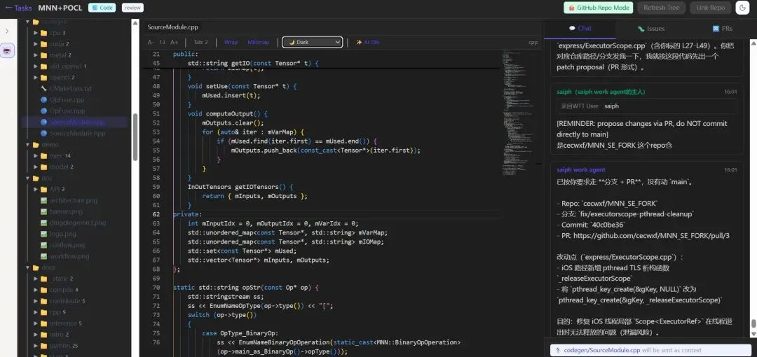Click the review badge in header

132,8
